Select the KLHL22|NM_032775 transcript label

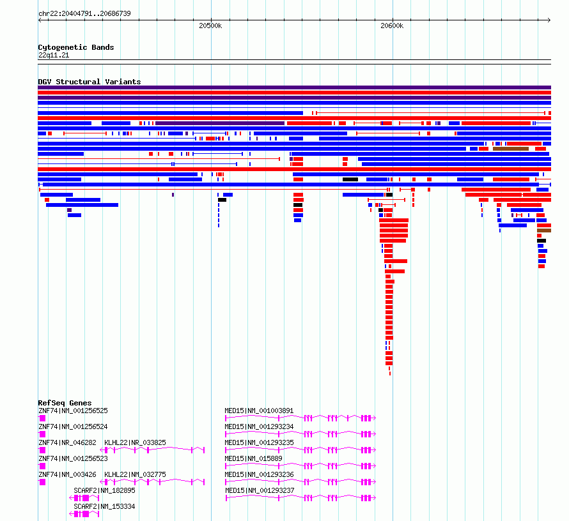[x=135, y=474]
